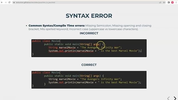Select the inner closing brace in CORRECT code

coord(45,84)
